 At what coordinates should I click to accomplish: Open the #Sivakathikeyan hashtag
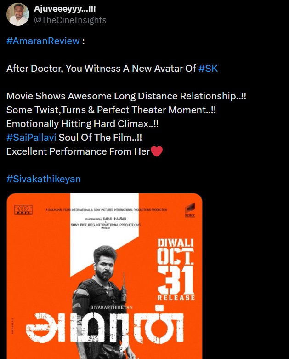44,179
